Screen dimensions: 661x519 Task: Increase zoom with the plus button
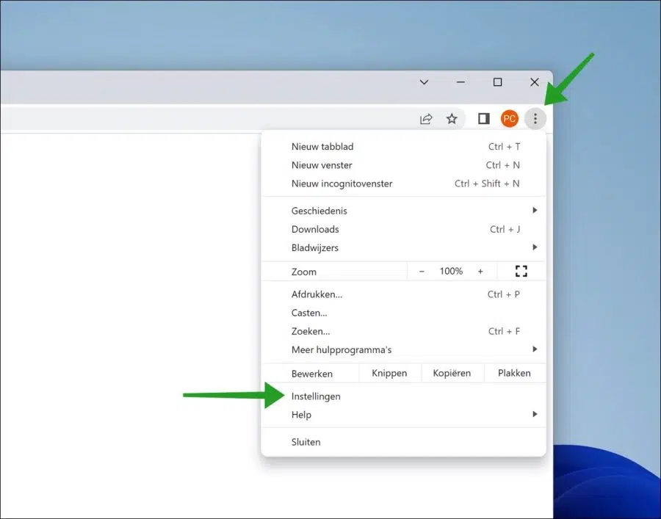(480, 272)
